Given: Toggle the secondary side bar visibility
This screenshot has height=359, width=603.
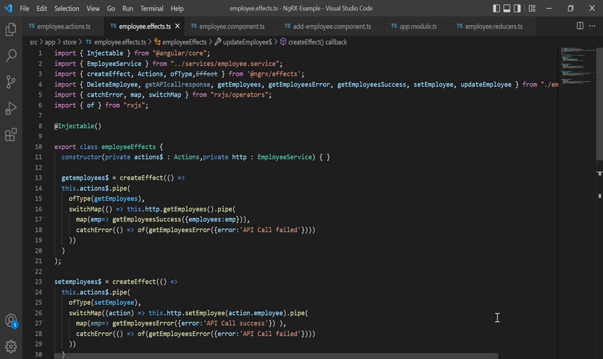Looking at the screenshot, I should [517, 8].
